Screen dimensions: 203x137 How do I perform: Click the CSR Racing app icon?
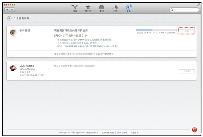pos(13,68)
